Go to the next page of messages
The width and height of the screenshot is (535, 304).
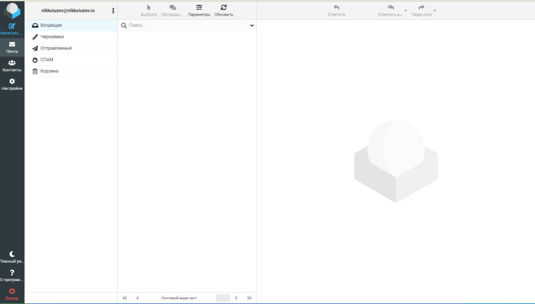tap(236, 298)
